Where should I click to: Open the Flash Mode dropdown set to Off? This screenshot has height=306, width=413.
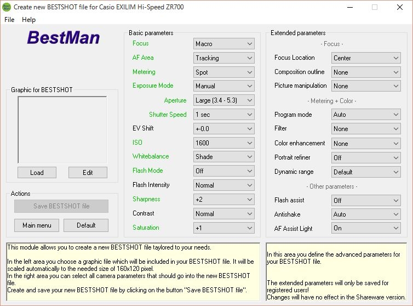click(x=223, y=171)
